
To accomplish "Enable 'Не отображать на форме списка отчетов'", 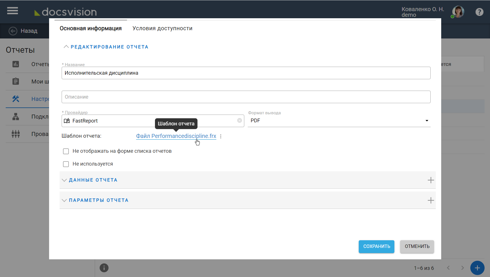I will (x=66, y=151).
